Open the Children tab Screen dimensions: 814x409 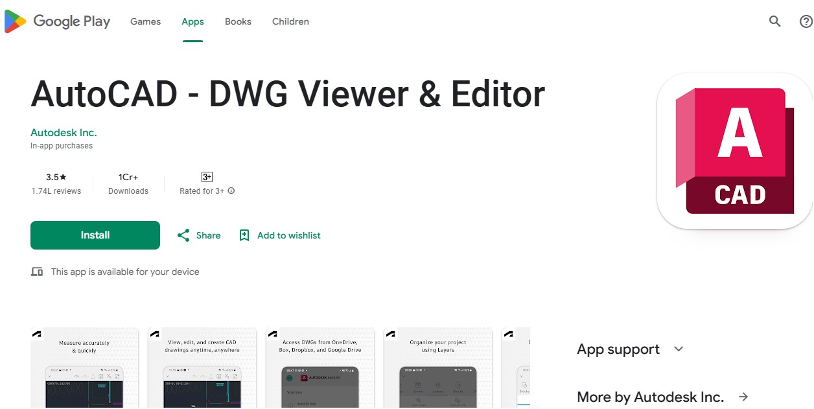290,21
